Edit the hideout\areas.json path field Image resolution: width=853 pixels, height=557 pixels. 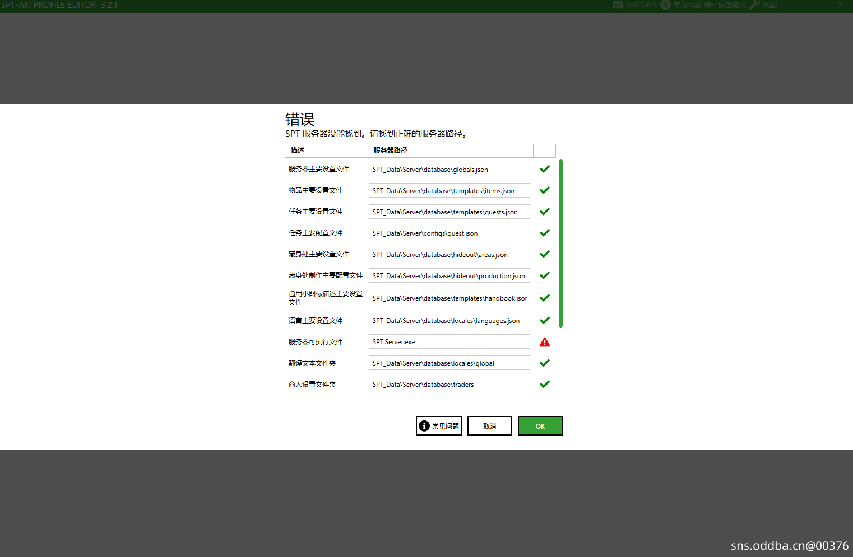tap(449, 254)
